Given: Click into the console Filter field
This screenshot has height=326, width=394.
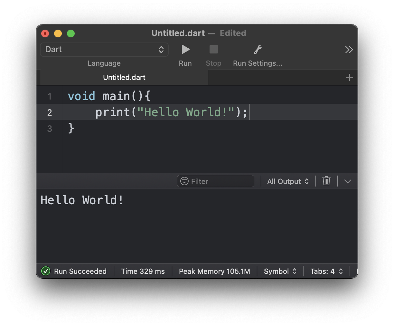Looking at the screenshot, I should point(216,181).
